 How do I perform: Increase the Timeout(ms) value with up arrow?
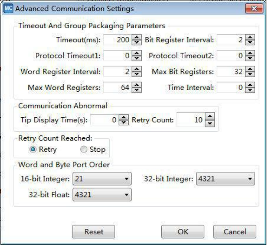coord(136,37)
